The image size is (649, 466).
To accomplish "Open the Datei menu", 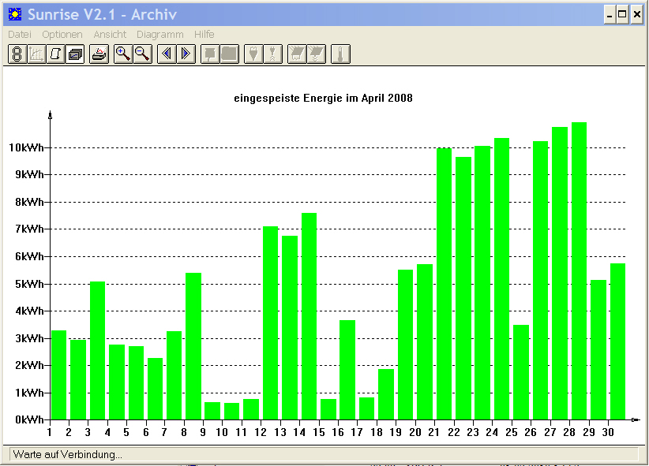I will coord(20,35).
